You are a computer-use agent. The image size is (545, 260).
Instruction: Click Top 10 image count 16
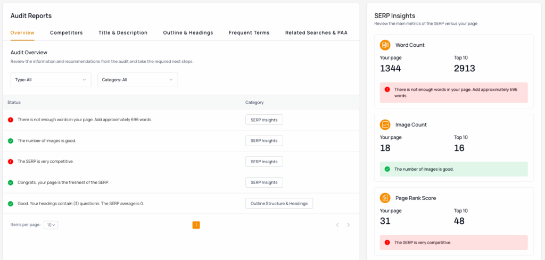click(459, 148)
